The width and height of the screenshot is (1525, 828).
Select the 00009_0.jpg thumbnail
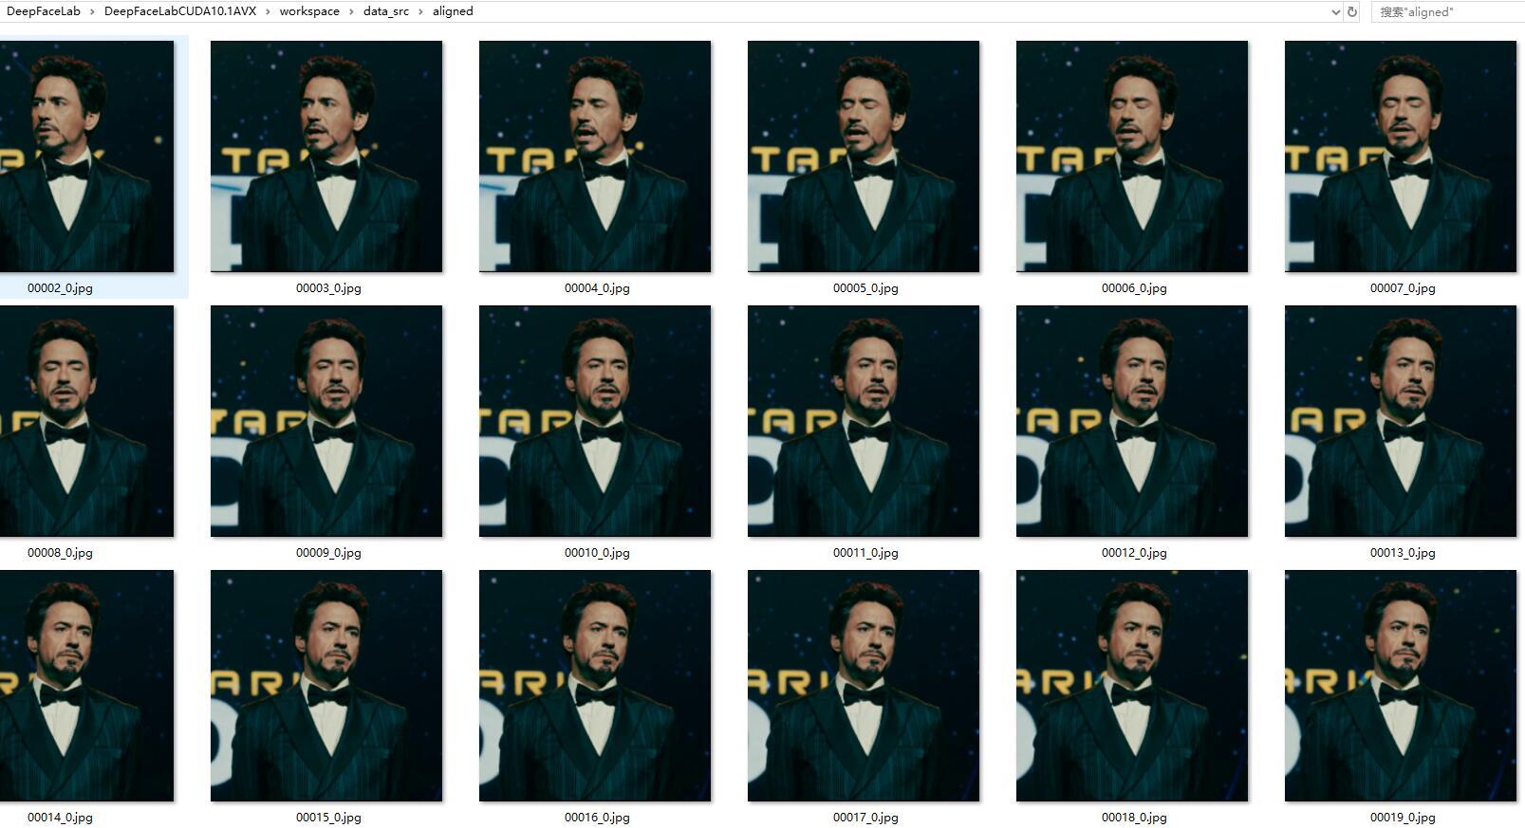[x=326, y=421]
